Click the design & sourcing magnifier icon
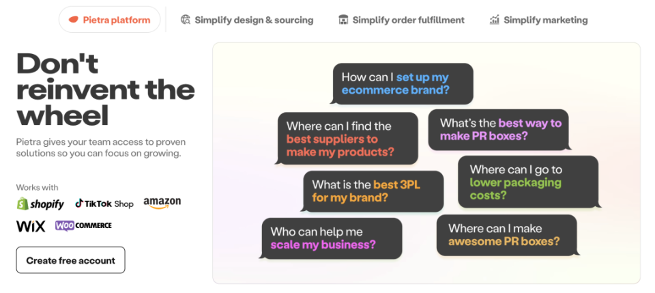Image resolution: width=655 pixels, height=293 pixels. click(x=186, y=20)
